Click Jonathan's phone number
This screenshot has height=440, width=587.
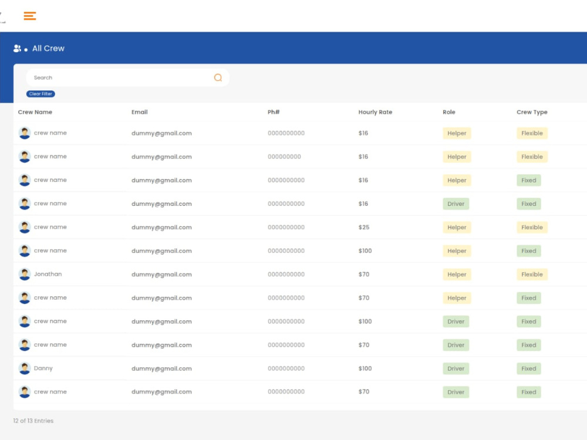tap(286, 274)
